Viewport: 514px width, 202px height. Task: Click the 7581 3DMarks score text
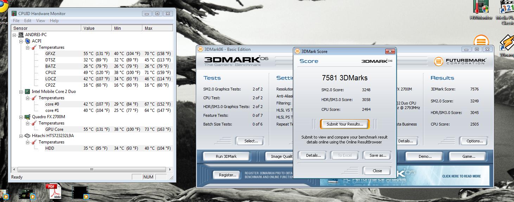[345, 78]
